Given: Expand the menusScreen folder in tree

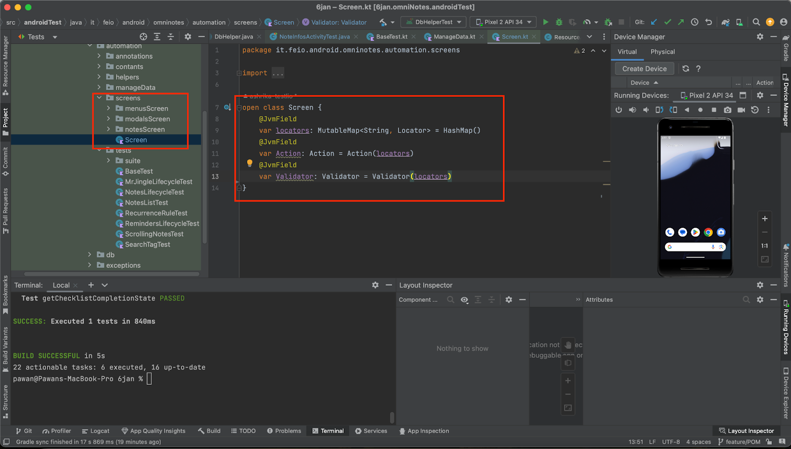Looking at the screenshot, I should [109, 109].
